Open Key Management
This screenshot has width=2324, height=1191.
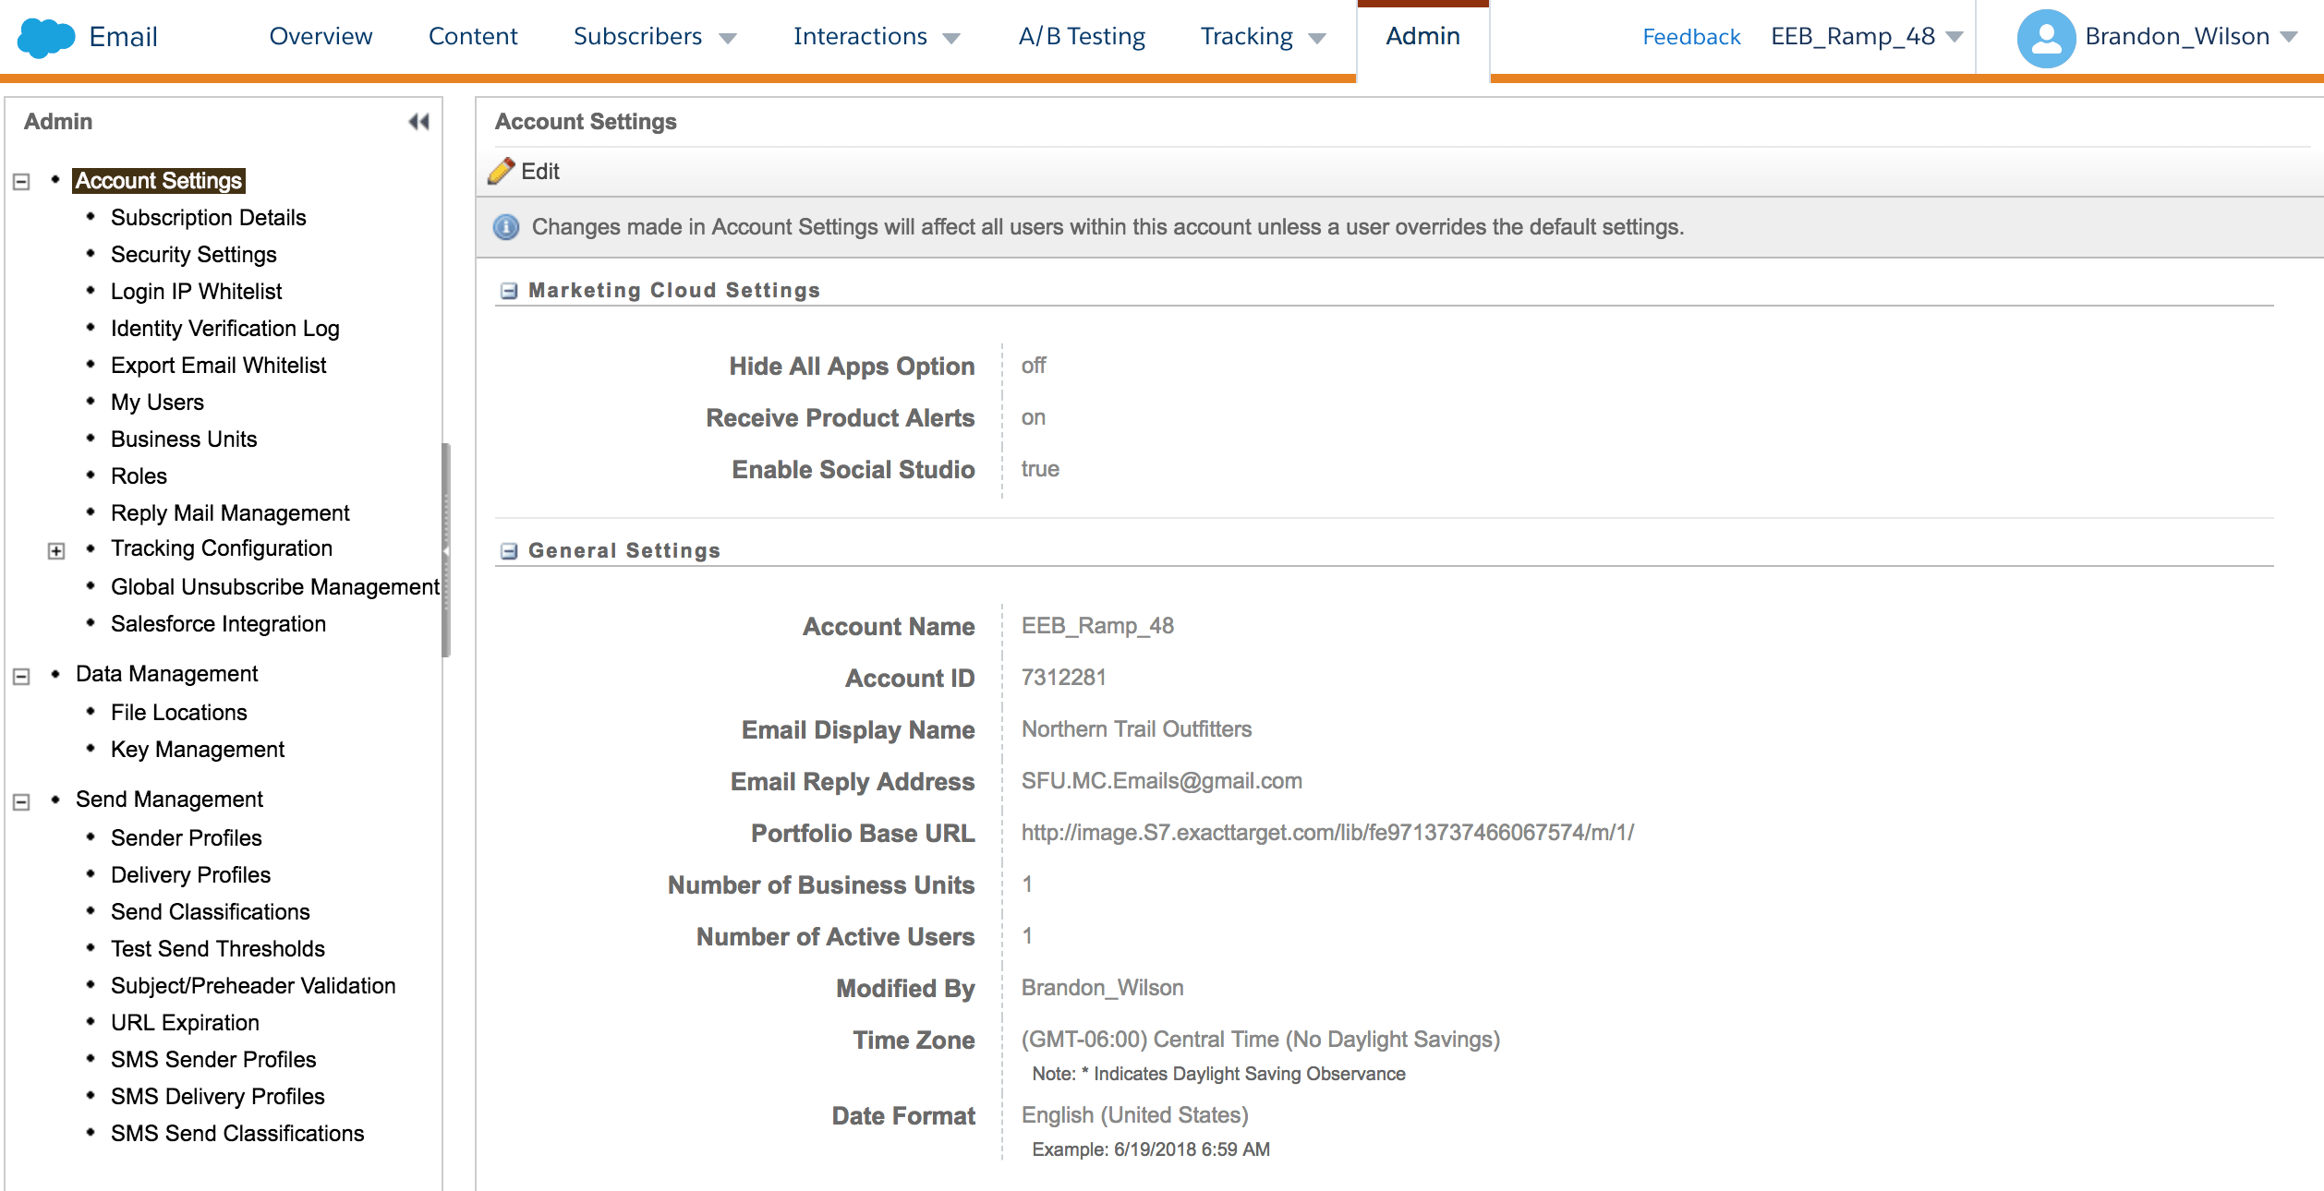point(197,749)
